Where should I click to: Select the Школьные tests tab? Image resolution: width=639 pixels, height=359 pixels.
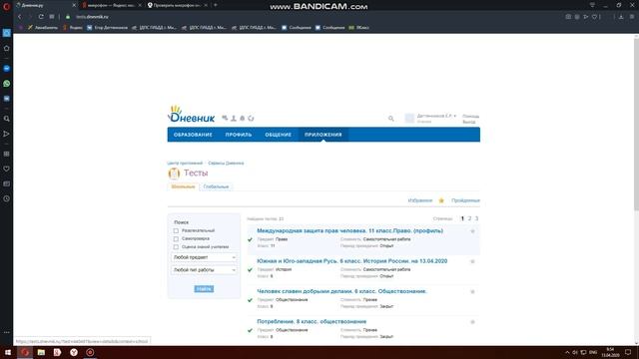183,186
